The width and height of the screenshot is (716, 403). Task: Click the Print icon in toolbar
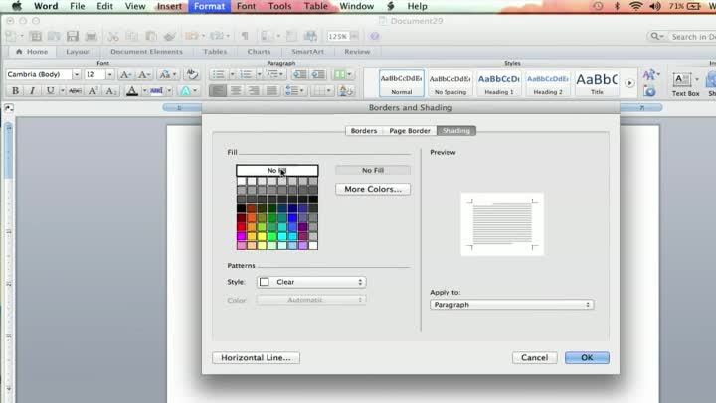point(90,36)
